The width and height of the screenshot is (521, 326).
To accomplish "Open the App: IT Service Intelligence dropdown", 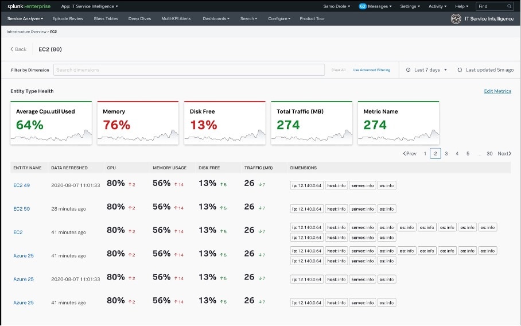I will pos(90,6).
